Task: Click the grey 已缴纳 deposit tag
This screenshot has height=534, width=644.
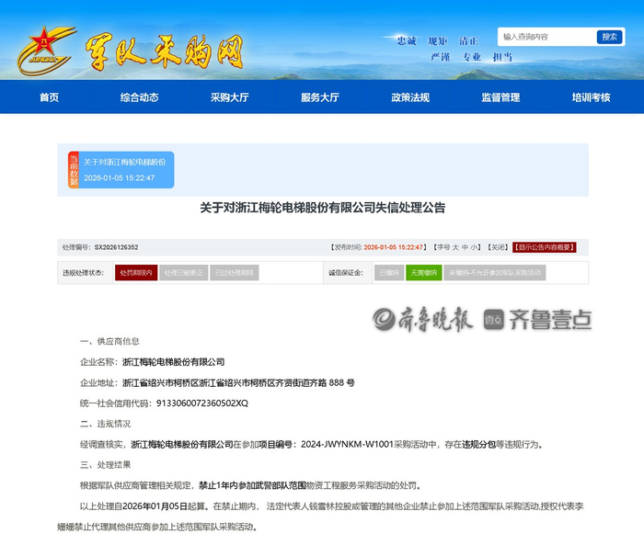Action: click(x=389, y=273)
